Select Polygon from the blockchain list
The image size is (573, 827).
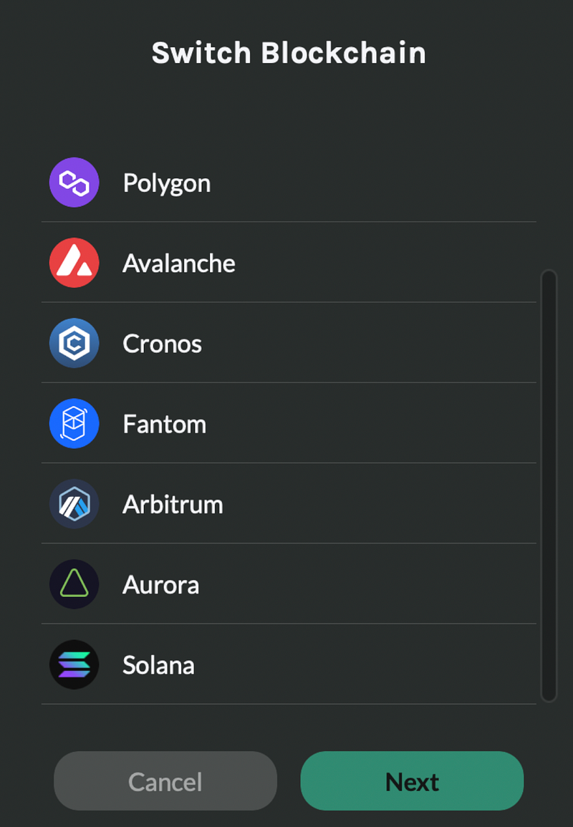click(289, 183)
